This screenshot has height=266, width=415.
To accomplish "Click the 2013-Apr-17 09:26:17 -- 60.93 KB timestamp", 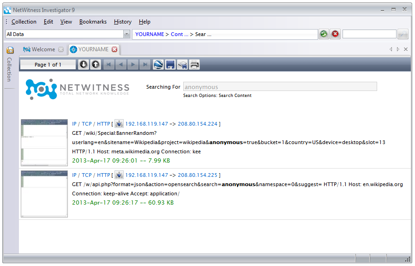I will [x=123, y=203].
